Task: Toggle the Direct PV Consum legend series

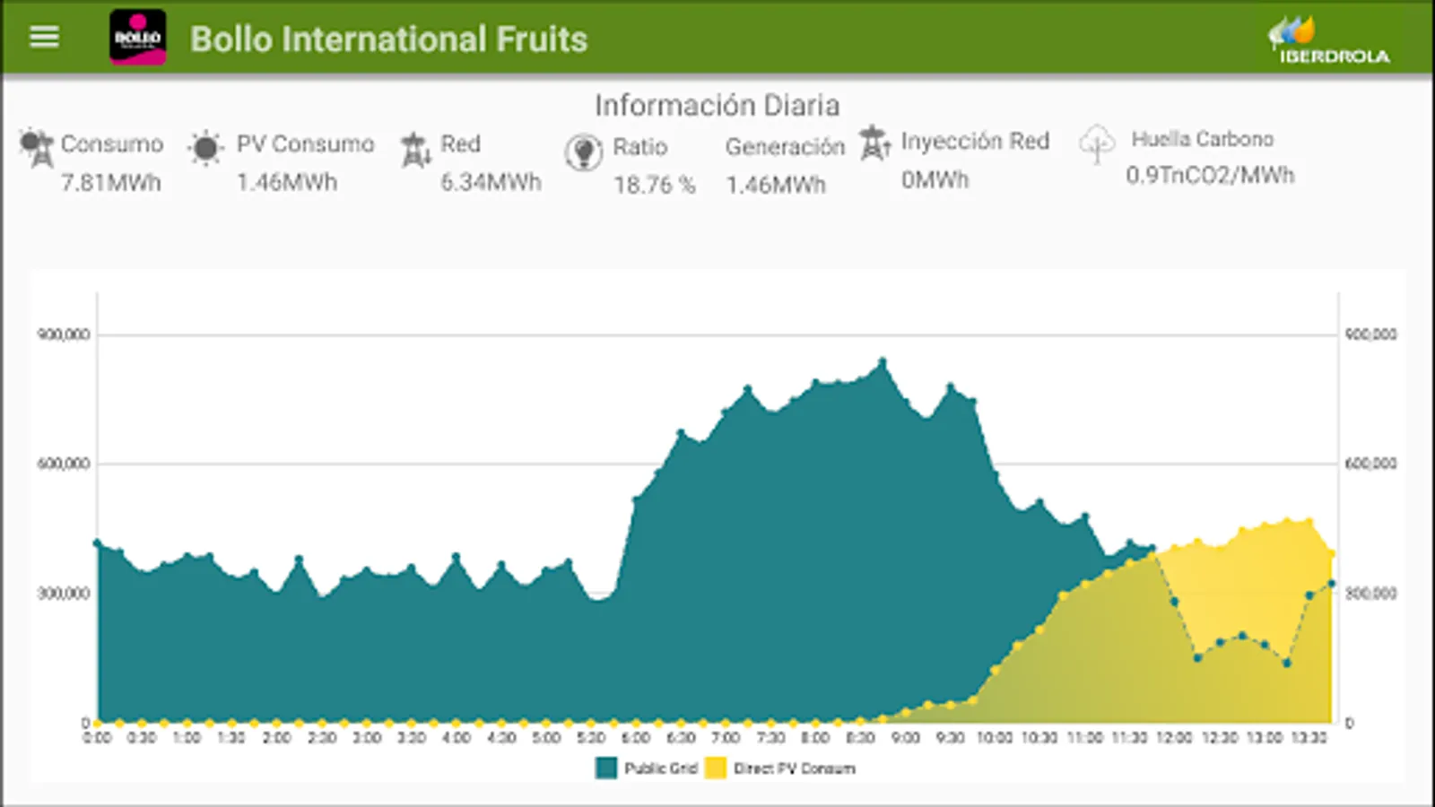Action: (794, 768)
